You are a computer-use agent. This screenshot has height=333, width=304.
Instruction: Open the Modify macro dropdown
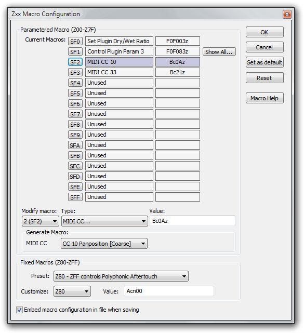tap(41, 221)
